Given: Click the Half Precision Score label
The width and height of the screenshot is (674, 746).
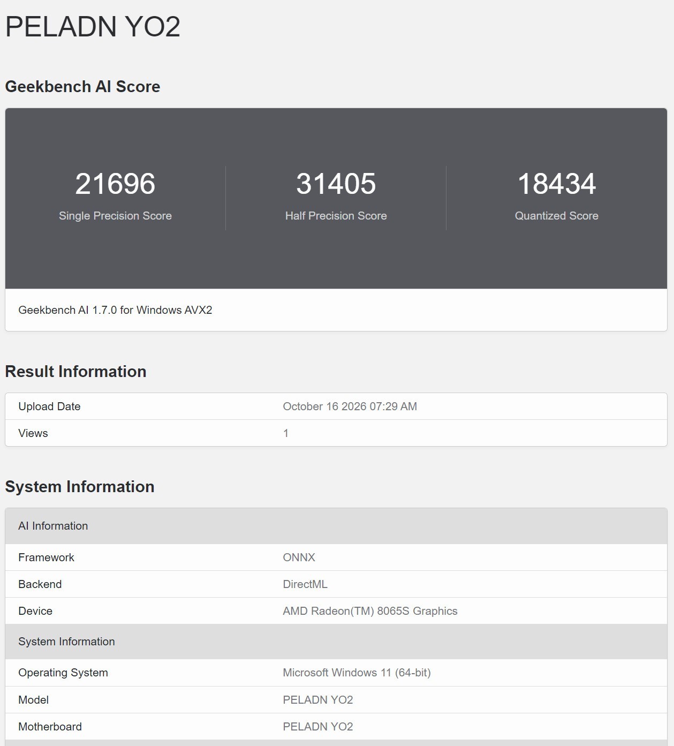Looking at the screenshot, I should pyautogui.click(x=336, y=216).
